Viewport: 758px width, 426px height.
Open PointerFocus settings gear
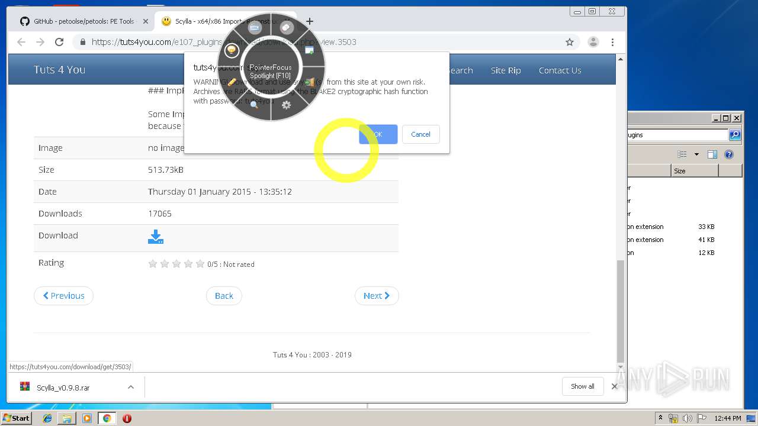[x=287, y=105]
